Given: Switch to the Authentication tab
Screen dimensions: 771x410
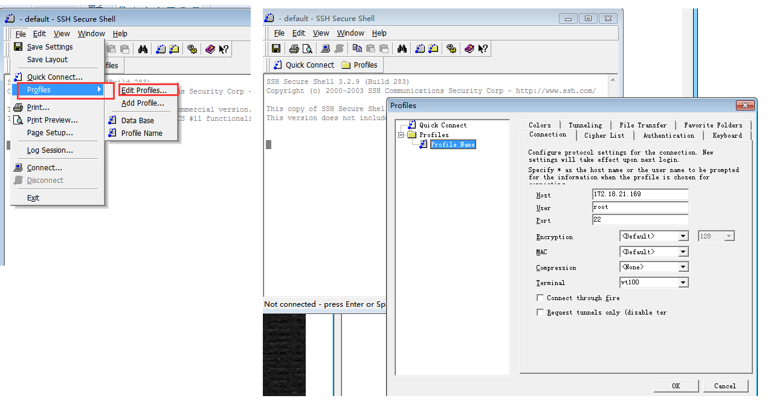Looking at the screenshot, I should (x=668, y=135).
